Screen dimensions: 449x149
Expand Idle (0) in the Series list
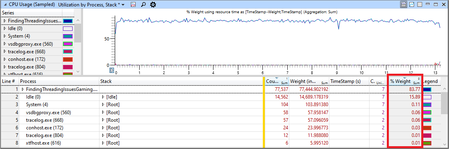tap(4, 28)
